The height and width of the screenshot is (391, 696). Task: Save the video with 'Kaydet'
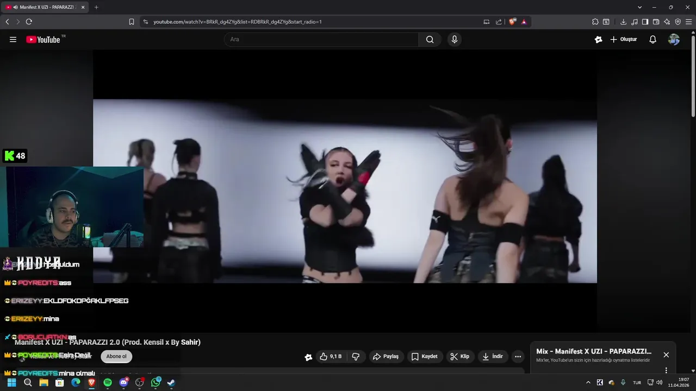(x=425, y=357)
